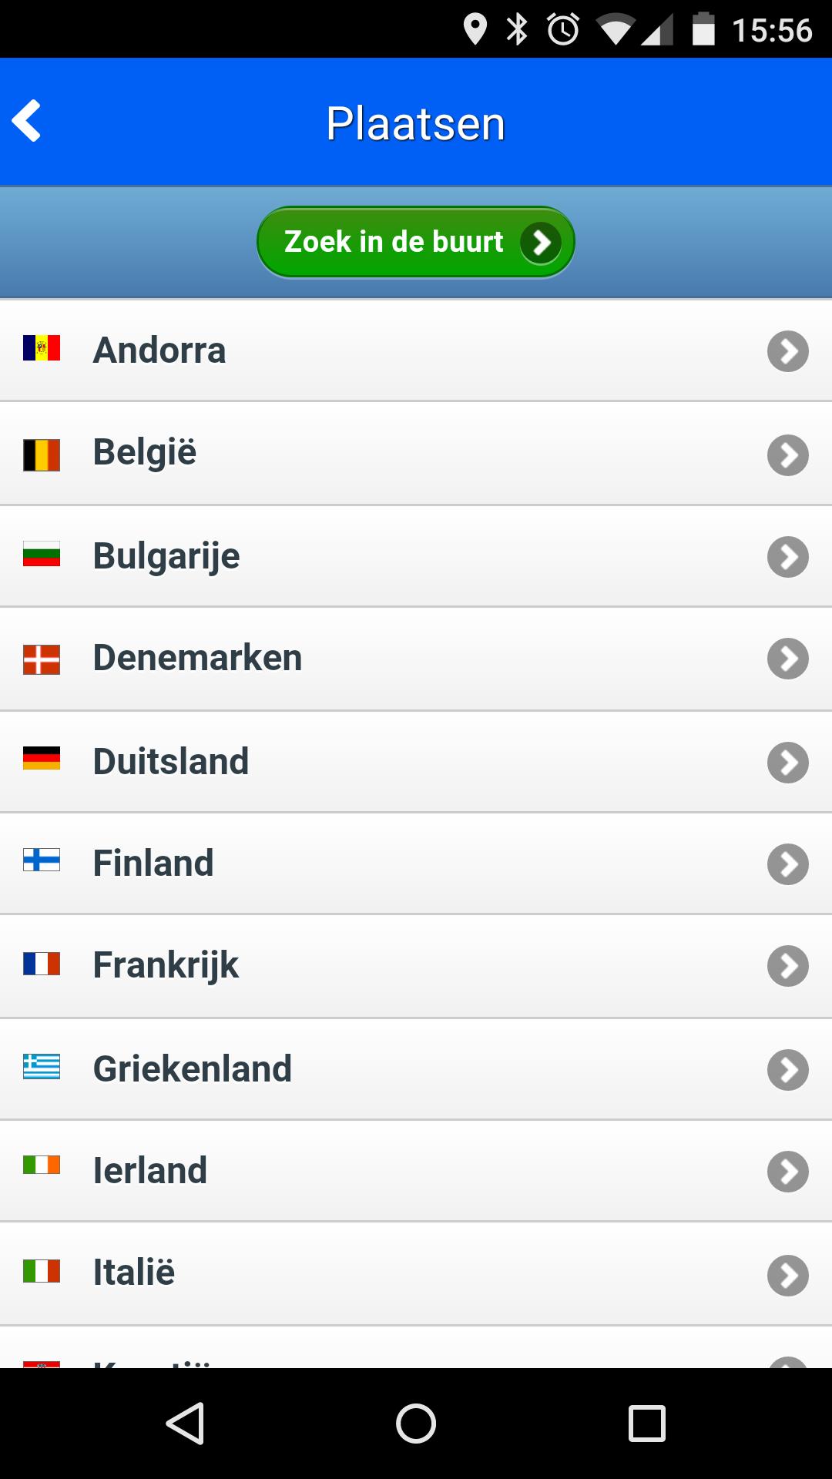The image size is (832, 1479).
Task: Select Denemarken from the country list
Action: (197, 658)
